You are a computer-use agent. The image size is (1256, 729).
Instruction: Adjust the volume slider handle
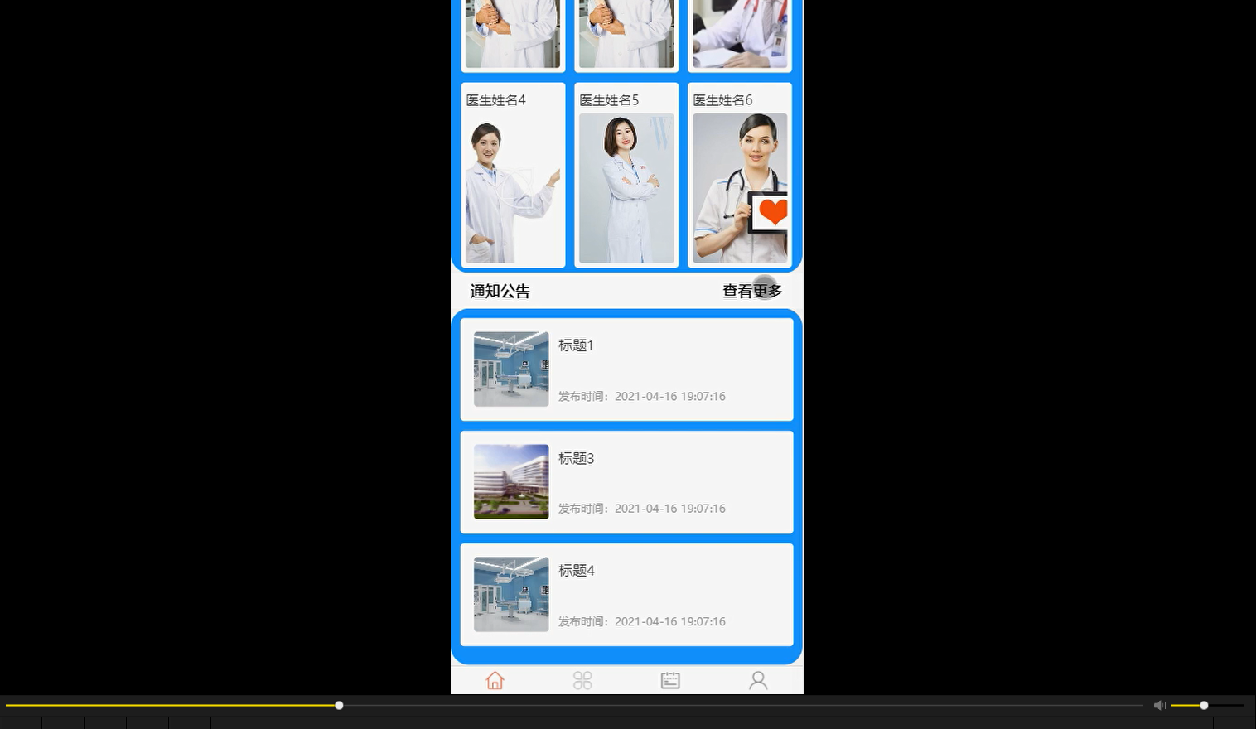pyautogui.click(x=1204, y=705)
